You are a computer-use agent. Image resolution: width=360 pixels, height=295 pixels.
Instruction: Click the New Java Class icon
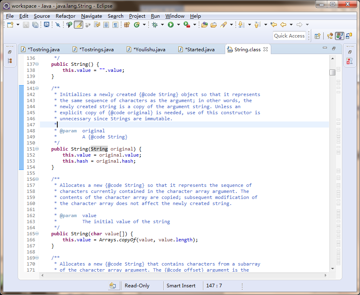point(136,25)
